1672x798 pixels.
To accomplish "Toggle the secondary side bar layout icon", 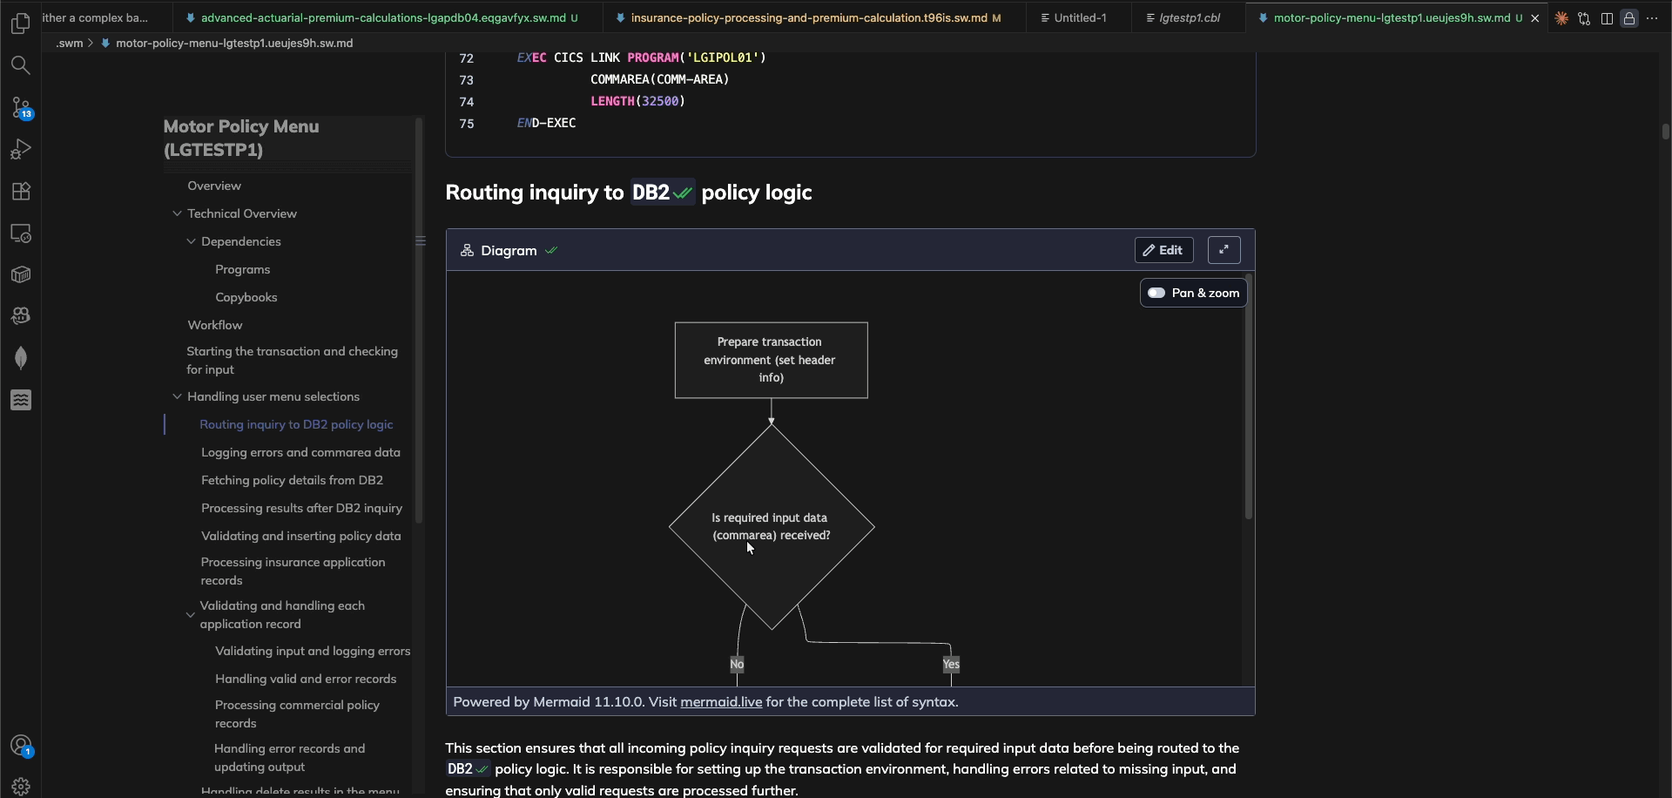I will point(1607,17).
